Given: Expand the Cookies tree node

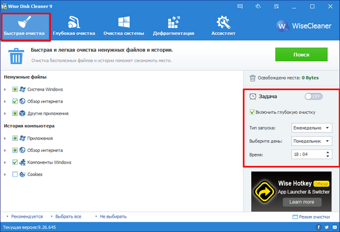Looking at the screenshot, I should [x=5, y=174].
